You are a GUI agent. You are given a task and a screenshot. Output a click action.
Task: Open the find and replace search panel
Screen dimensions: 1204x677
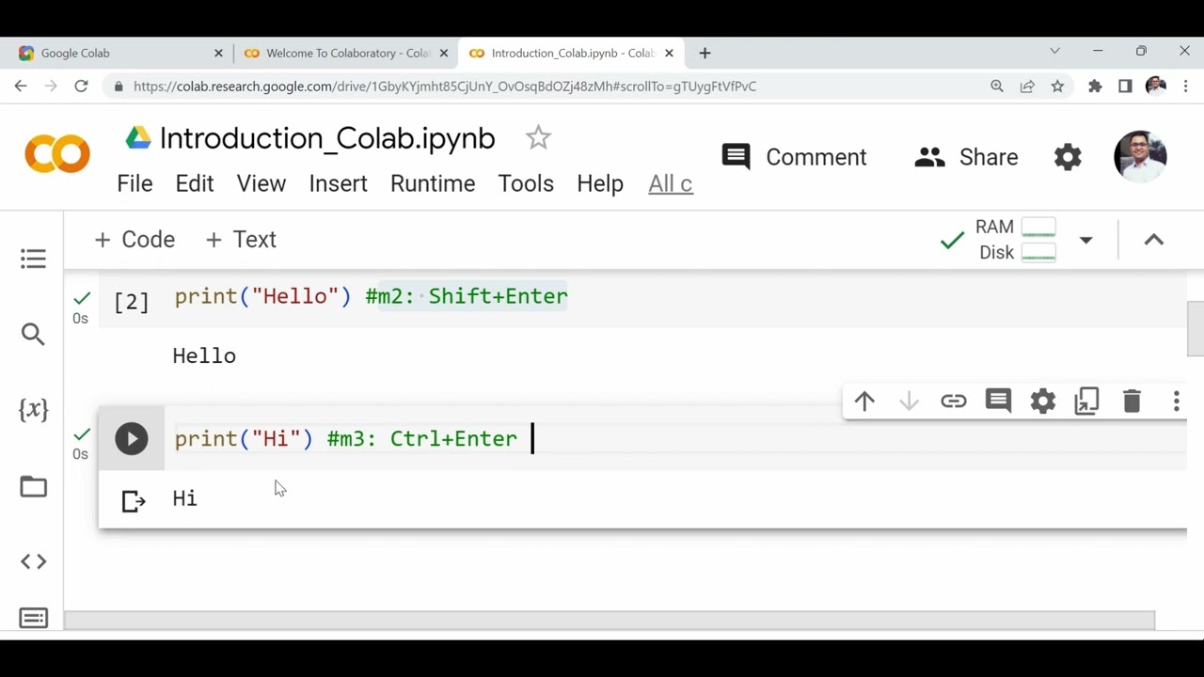coord(33,334)
